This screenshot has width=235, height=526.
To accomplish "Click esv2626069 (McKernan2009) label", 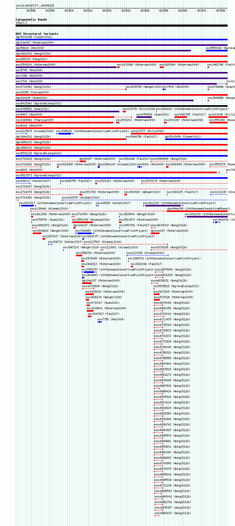I will pos(77,164).
